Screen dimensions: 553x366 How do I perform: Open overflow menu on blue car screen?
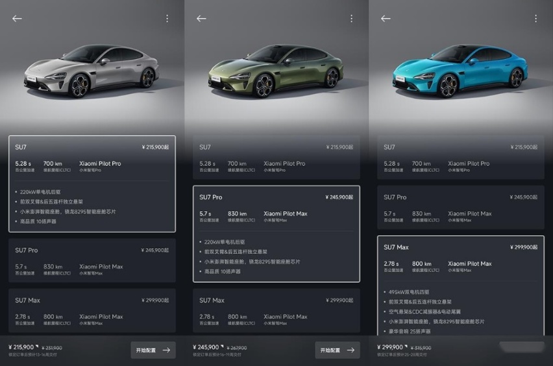[535, 19]
